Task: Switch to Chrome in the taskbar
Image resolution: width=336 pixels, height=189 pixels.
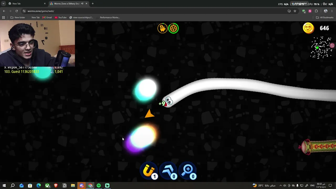Action: click(x=90, y=186)
